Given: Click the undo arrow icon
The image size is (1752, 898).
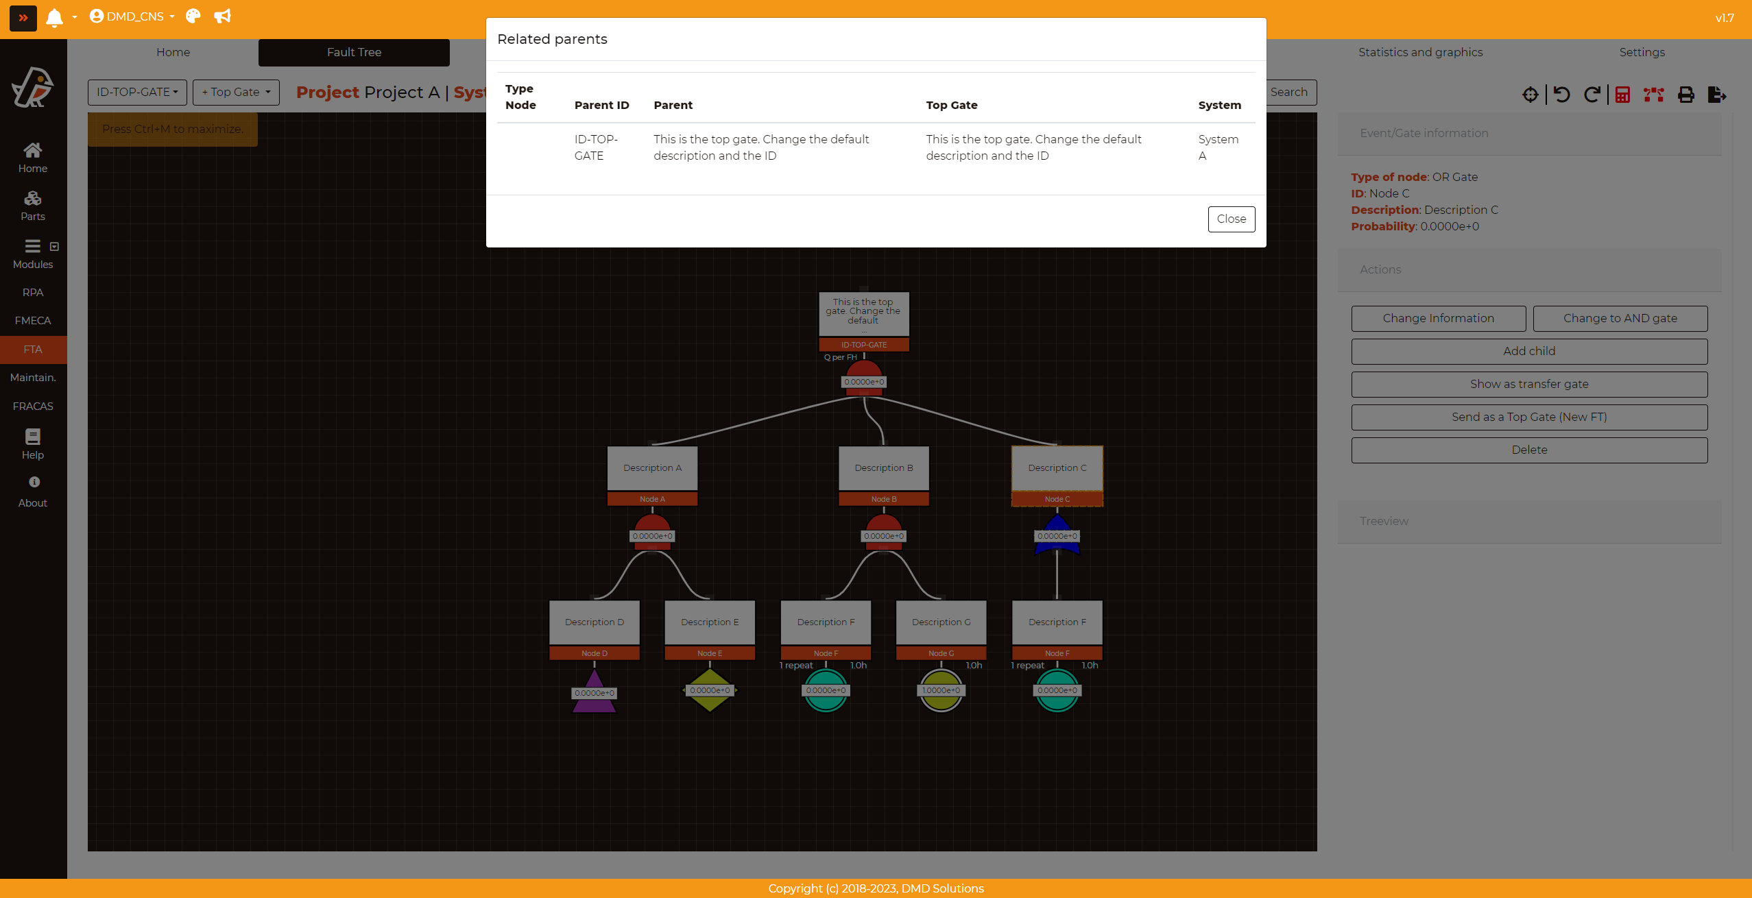Looking at the screenshot, I should pyautogui.click(x=1562, y=95).
